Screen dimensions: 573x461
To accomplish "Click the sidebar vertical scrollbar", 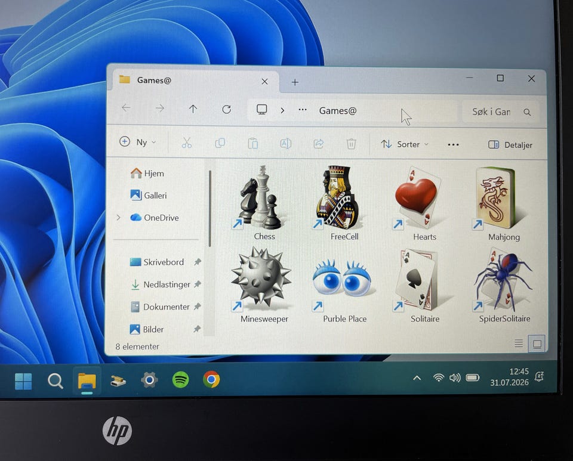I will click(x=210, y=208).
